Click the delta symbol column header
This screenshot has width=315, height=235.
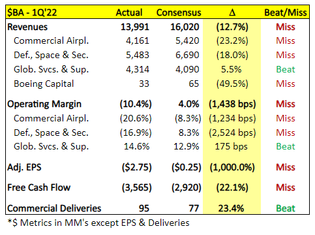tap(232, 12)
